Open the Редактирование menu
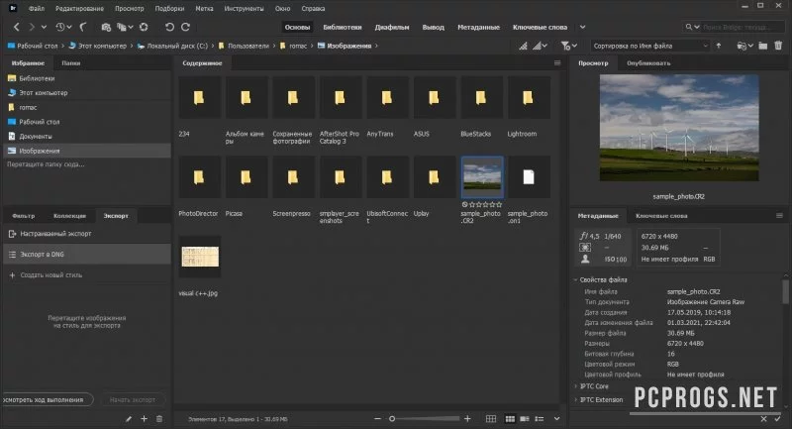This screenshot has height=429, width=792. [80, 9]
